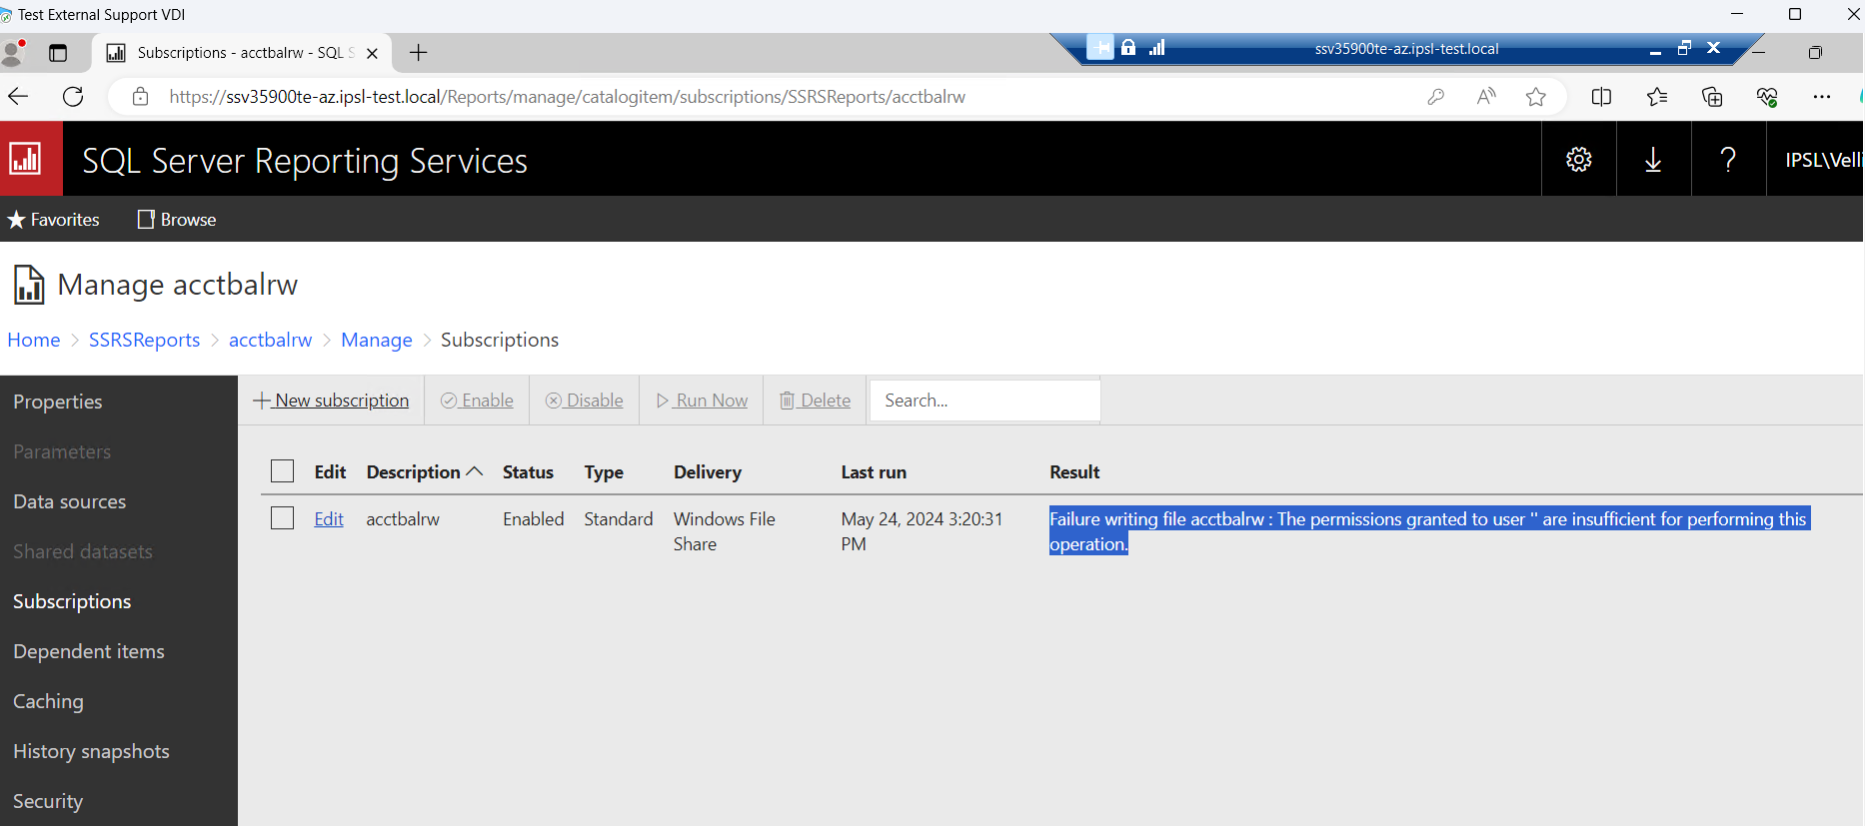Click the connection lock icon in the remote bar
This screenshot has width=1865, height=826.
tap(1128, 48)
